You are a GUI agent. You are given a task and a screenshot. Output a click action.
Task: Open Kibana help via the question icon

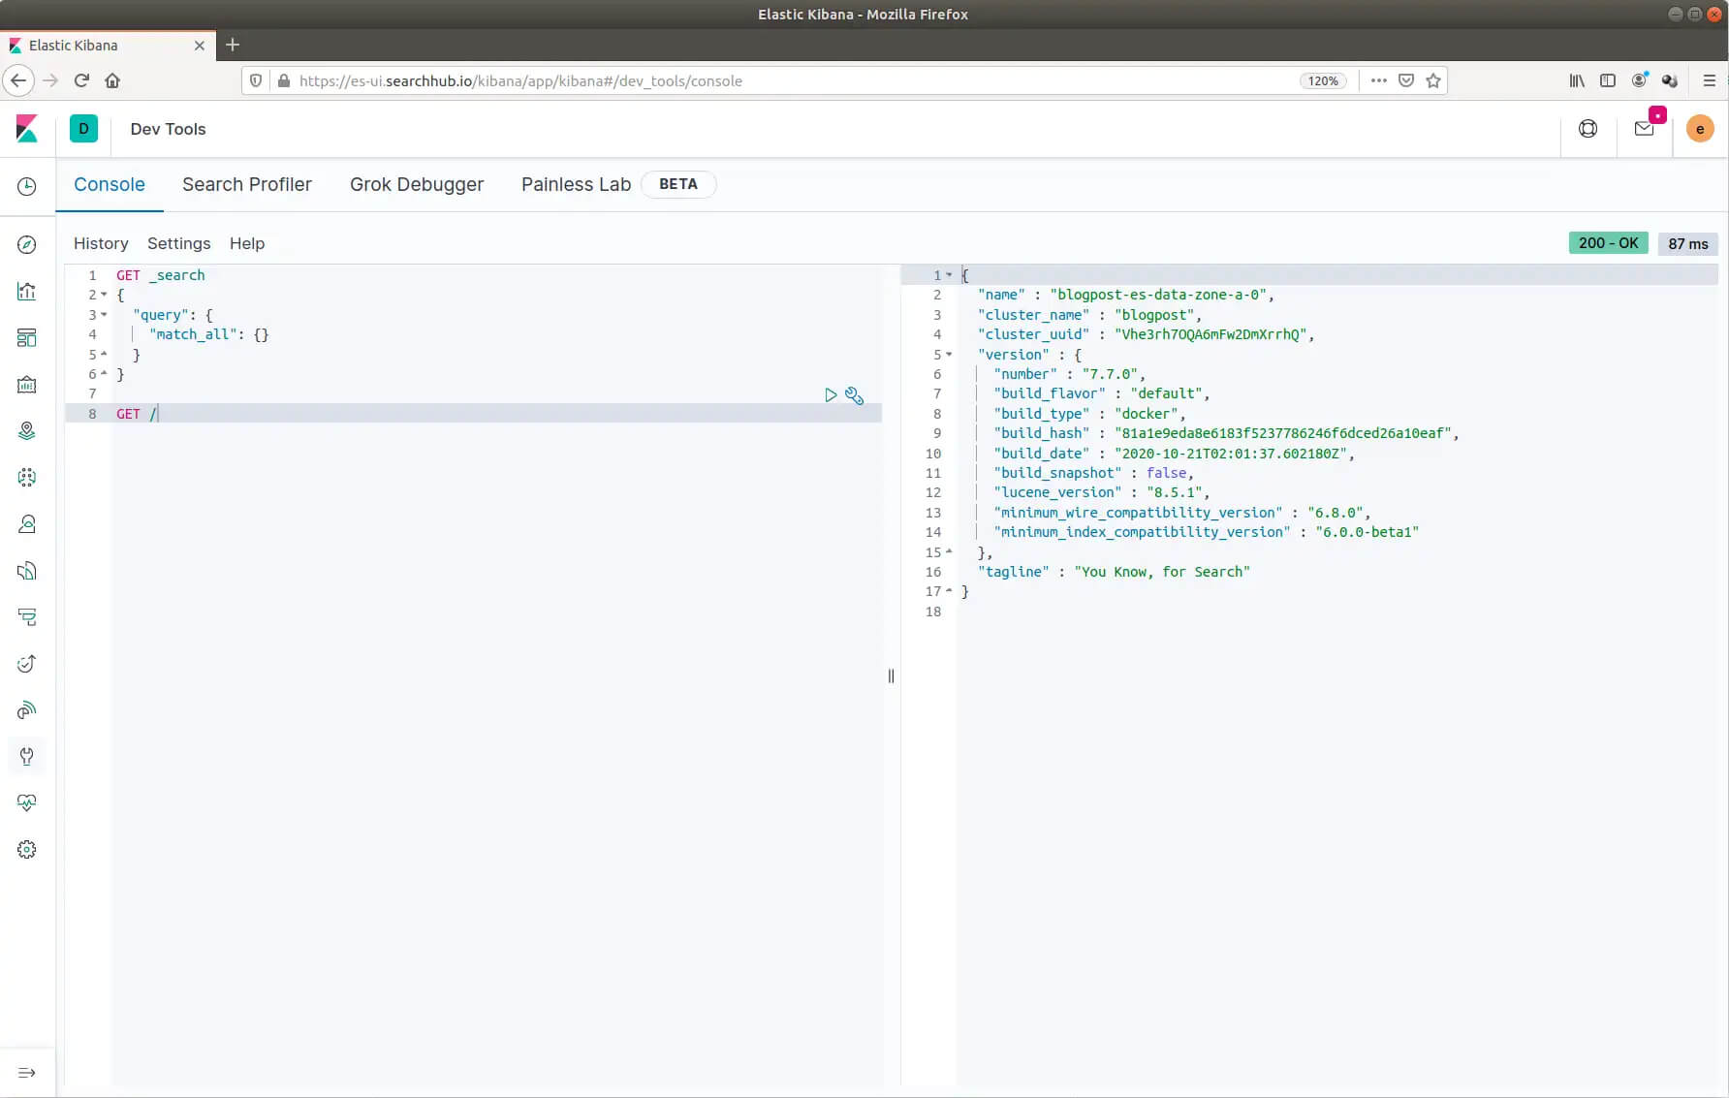click(x=1588, y=128)
